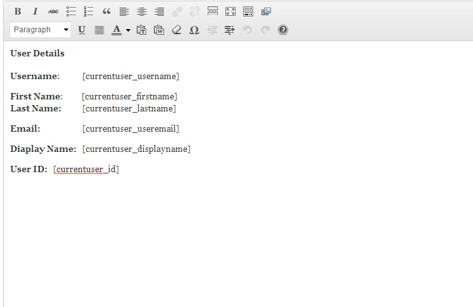The height and width of the screenshot is (307, 473).
Task: Align text center
Action: [142, 11]
